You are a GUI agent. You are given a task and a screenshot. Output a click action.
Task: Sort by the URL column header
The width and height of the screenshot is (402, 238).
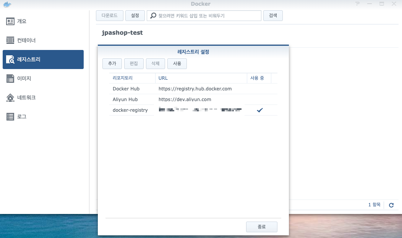(201, 78)
